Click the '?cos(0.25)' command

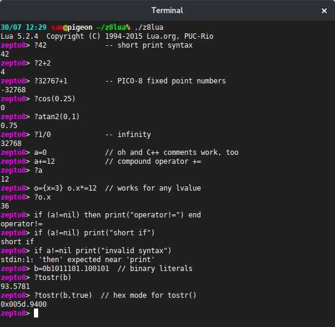point(55,99)
